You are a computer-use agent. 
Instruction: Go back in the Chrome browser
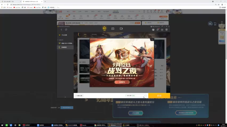pyautogui.click(x=2, y=5)
